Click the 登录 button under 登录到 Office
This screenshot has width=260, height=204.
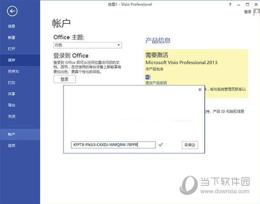pos(64,79)
